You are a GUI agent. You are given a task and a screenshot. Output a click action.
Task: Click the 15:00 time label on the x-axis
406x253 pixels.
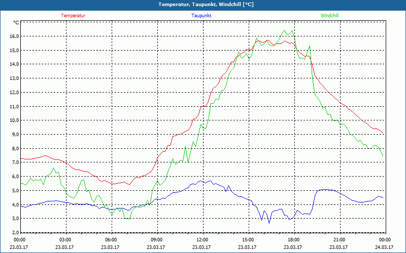[247, 240]
